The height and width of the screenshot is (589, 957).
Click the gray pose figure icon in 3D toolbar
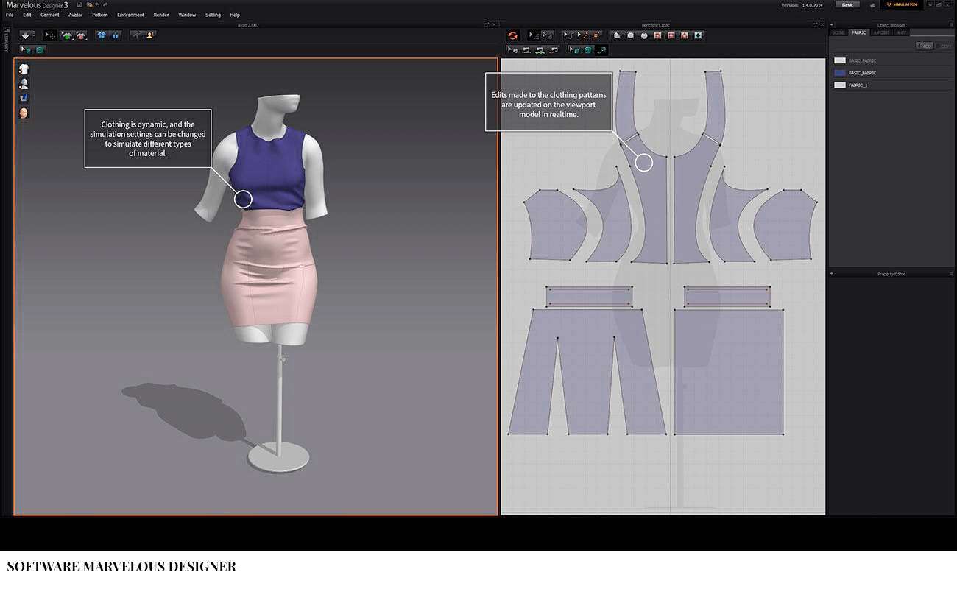[137, 35]
